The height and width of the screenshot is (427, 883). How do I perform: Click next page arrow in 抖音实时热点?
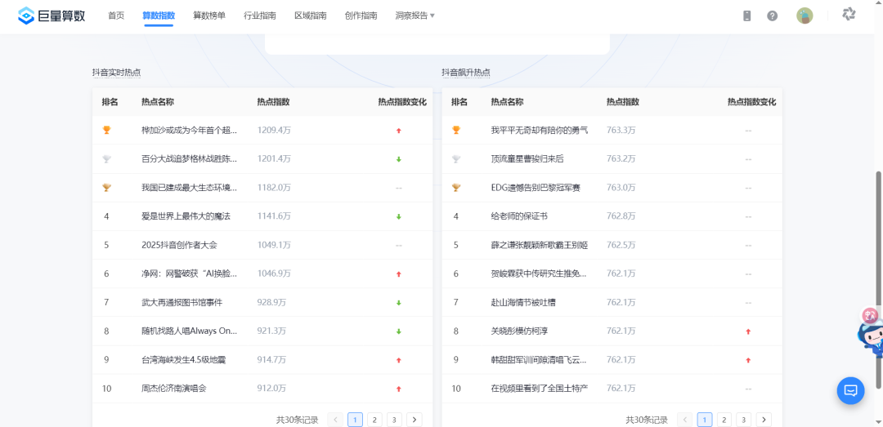[415, 420]
